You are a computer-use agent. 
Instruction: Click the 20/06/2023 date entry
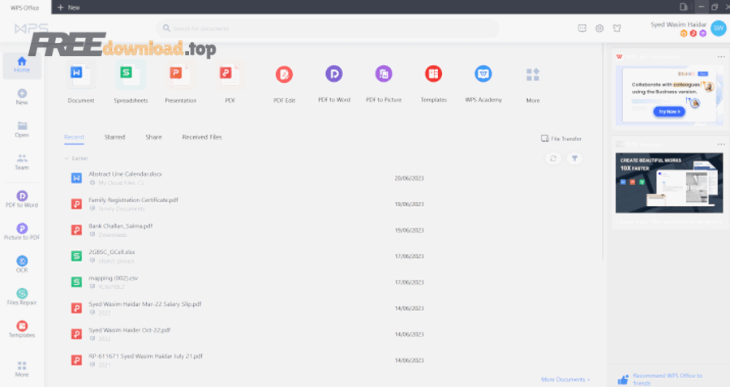409,178
